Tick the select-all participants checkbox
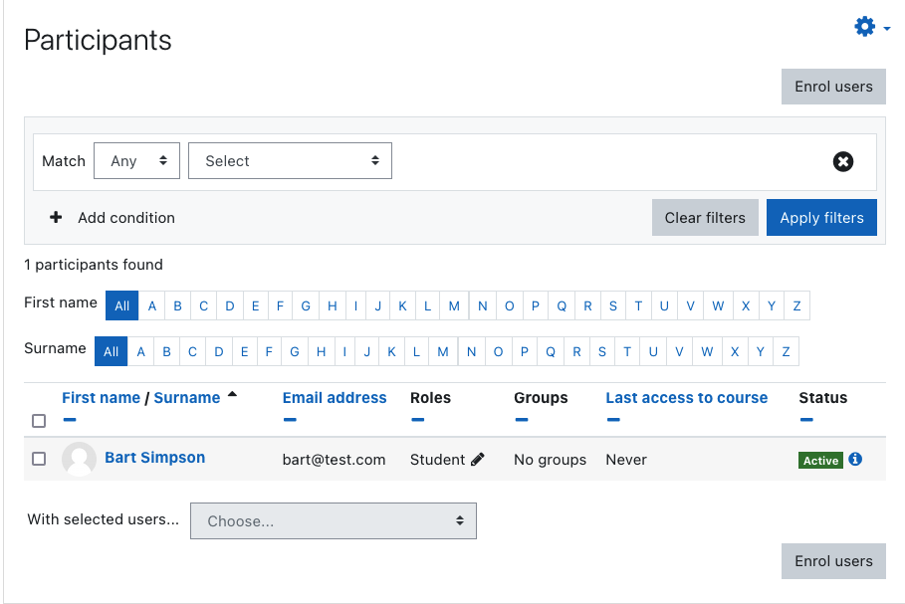This screenshot has width=905, height=604. [39, 421]
